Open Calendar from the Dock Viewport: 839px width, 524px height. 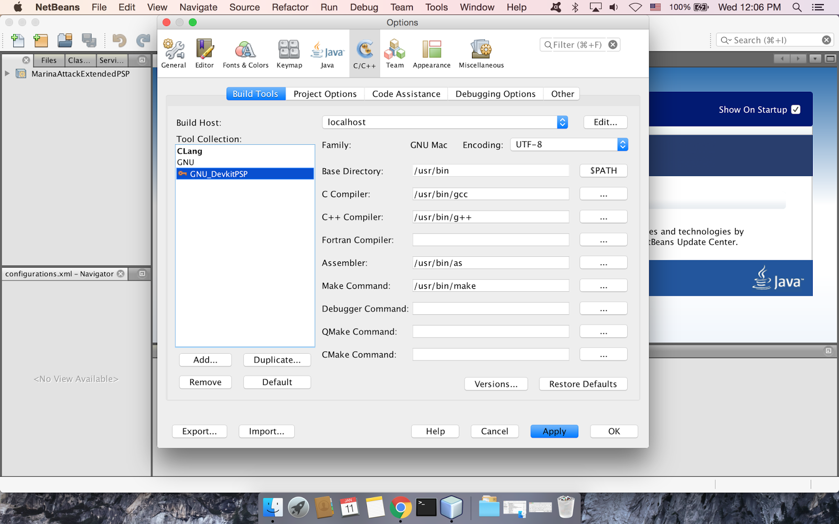pos(349,507)
